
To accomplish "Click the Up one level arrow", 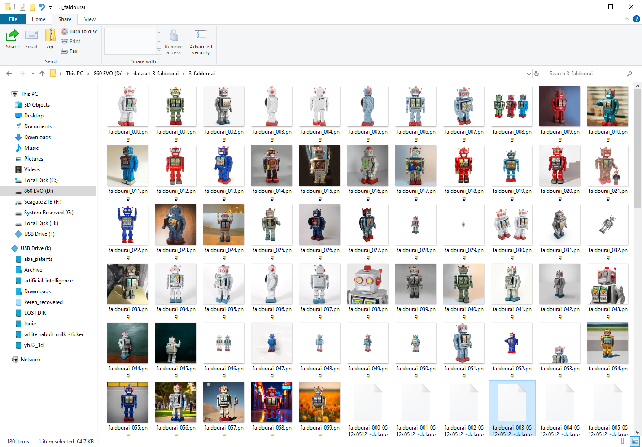I will [x=42, y=74].
